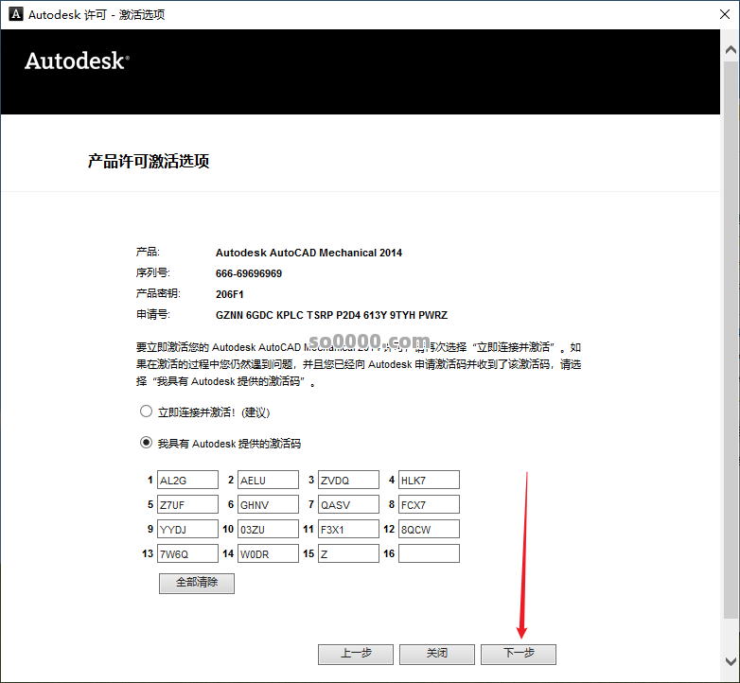Click product name Autodesk AutoCAD Mechanical 2014

pos(309,253)
